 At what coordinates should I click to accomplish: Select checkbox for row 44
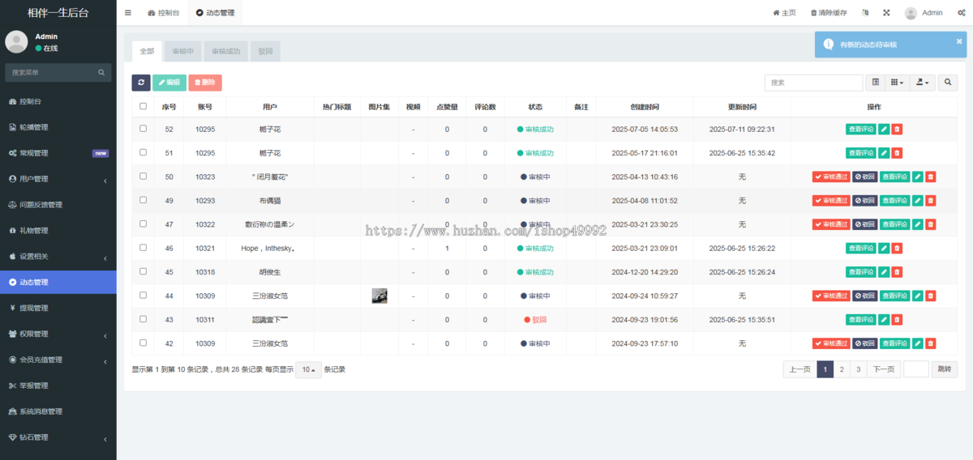(144, 295)
